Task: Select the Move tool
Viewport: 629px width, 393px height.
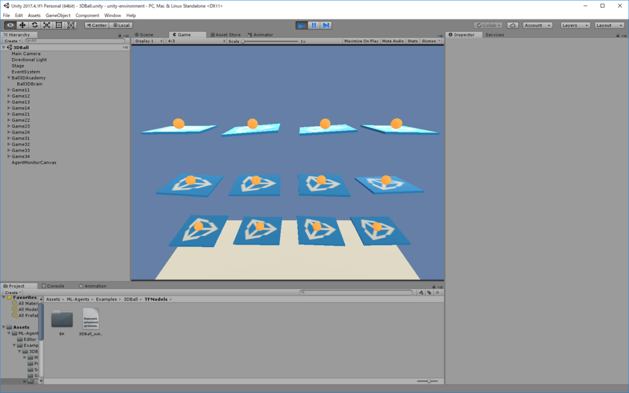Action: tap(23, 25)
